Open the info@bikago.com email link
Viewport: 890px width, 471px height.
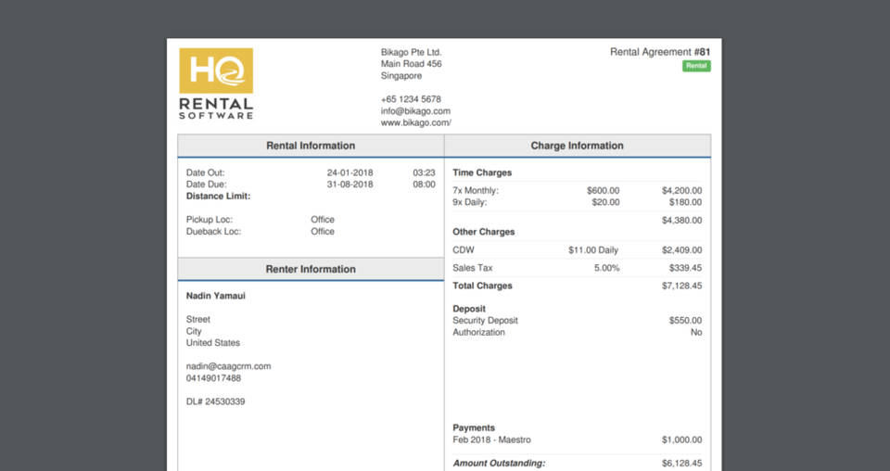415,111
